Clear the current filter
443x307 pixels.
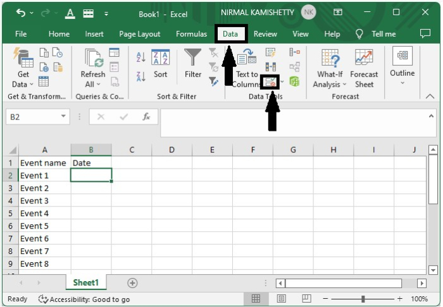213,52
